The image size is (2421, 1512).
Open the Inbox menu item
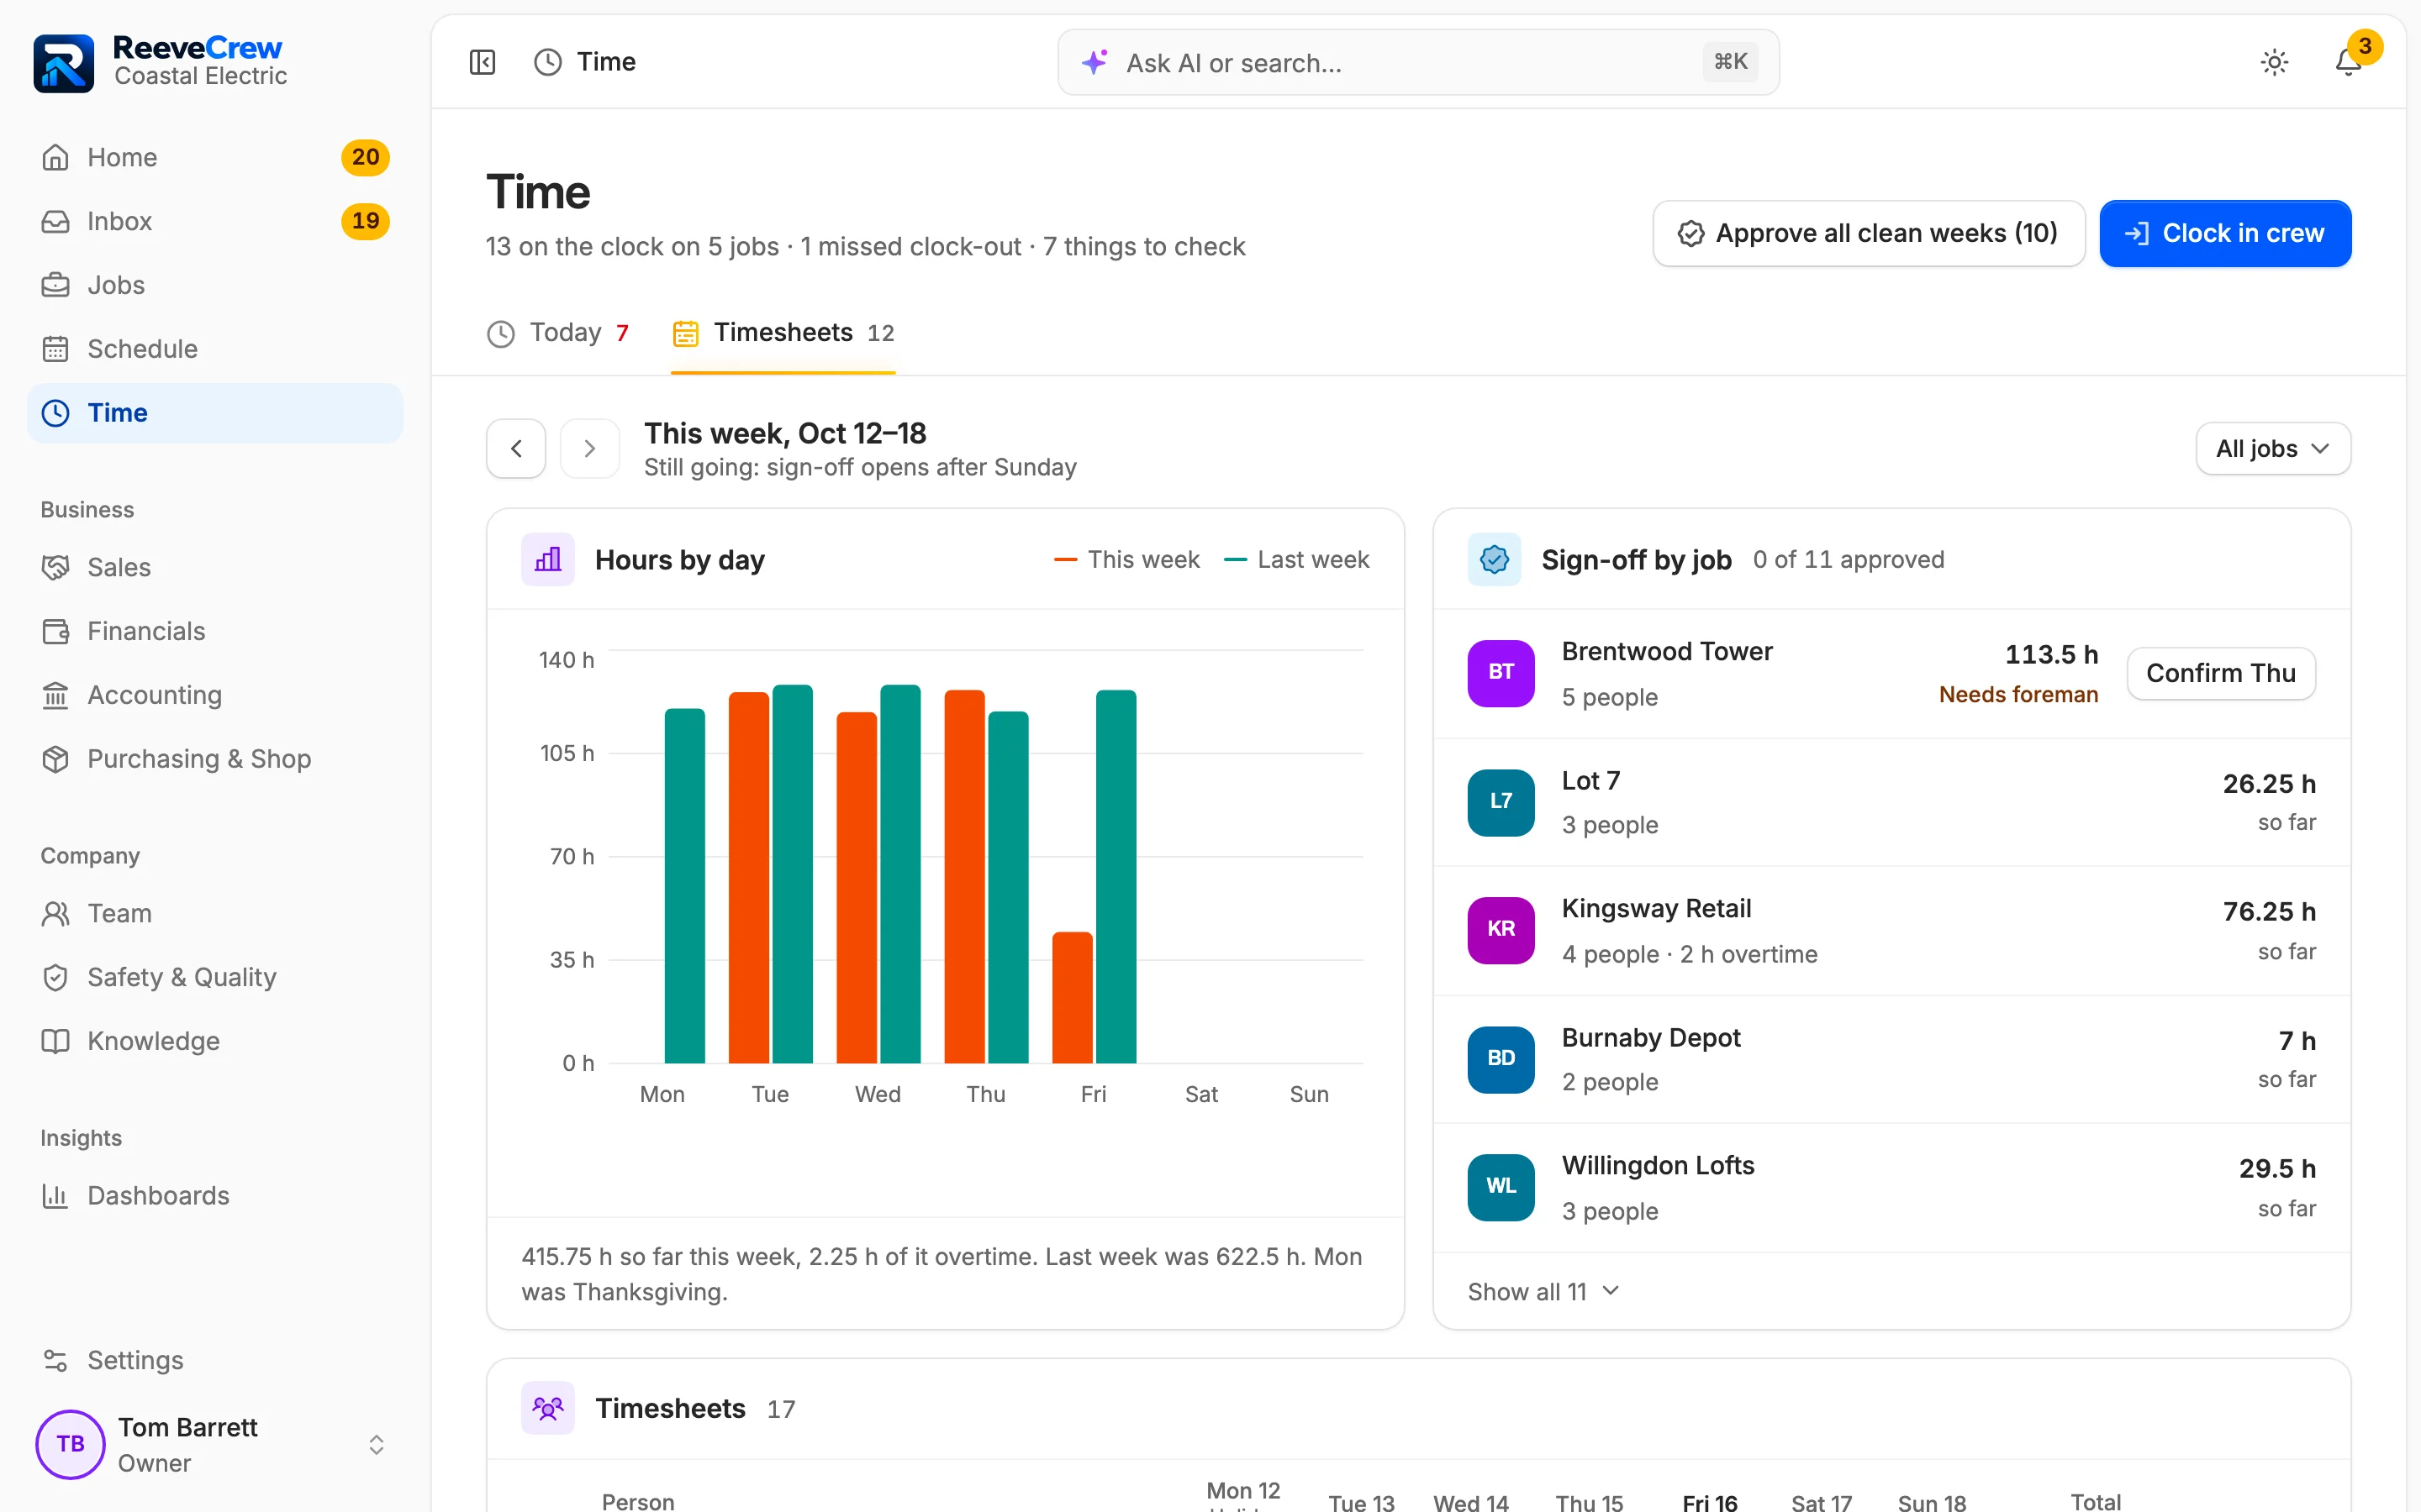coord(215,221)
